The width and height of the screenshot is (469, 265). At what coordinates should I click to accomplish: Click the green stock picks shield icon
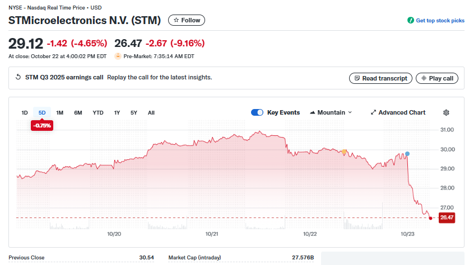point(411,20)
